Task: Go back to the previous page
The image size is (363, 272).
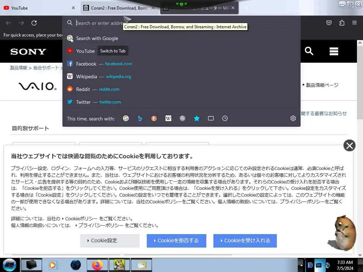Action: (x=9, y=23)
